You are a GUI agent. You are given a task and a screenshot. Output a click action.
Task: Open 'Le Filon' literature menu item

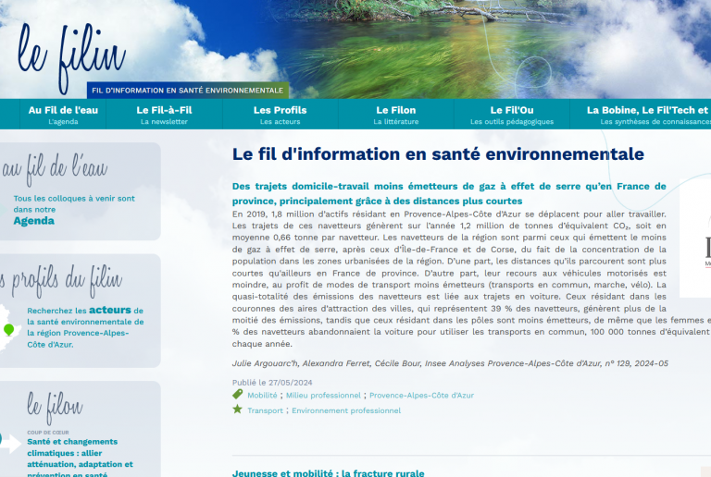(x=395, y=115)
